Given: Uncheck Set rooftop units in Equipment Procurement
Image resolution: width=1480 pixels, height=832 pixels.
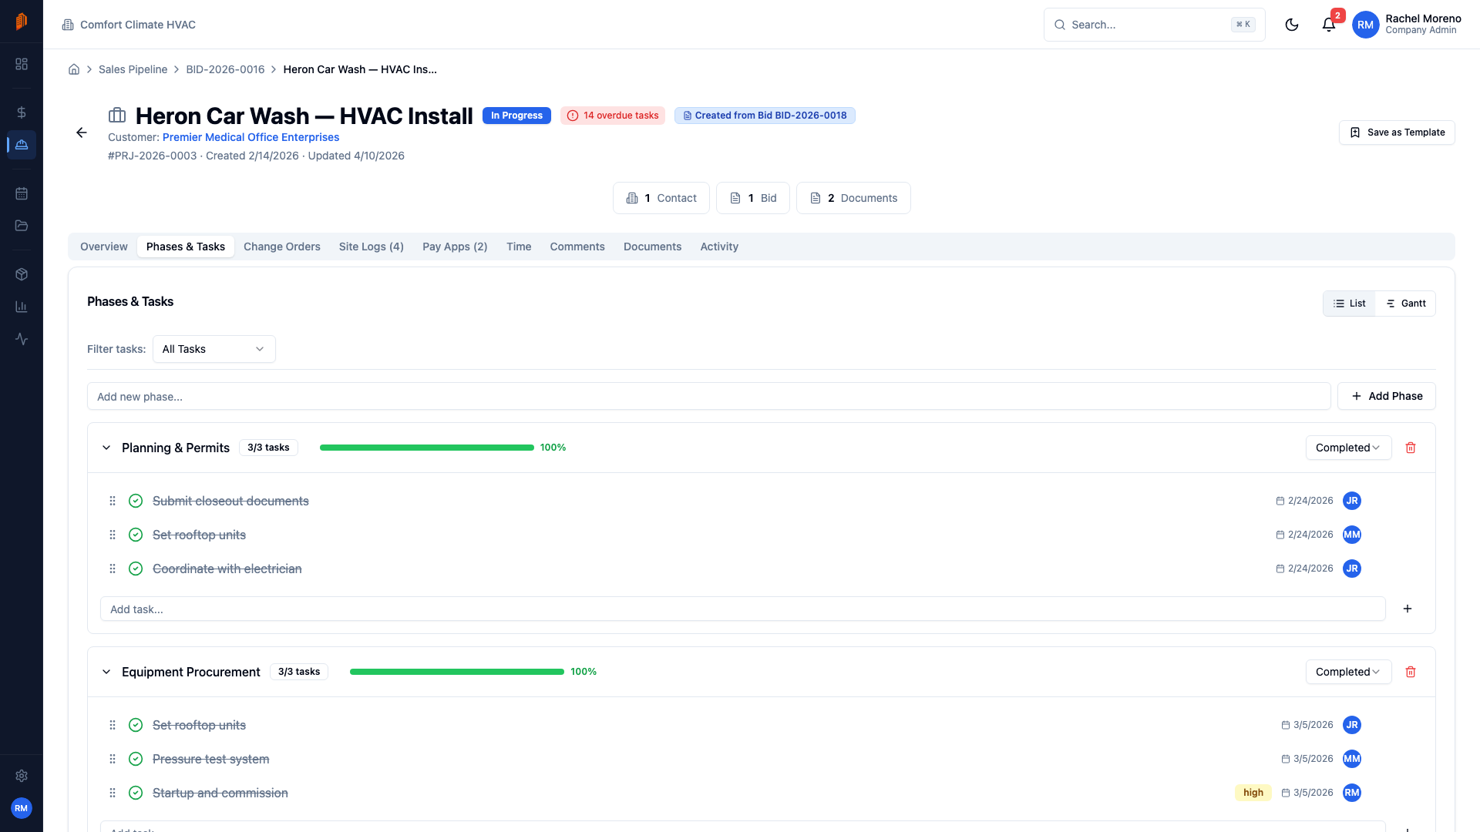Looking at the screenshot, I should click(x=136, y=725).
